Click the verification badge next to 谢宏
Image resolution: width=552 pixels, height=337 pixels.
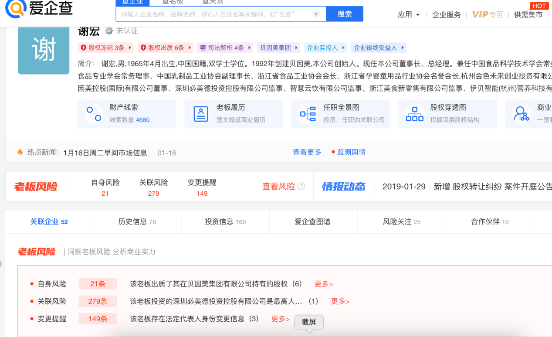(109, 31)
